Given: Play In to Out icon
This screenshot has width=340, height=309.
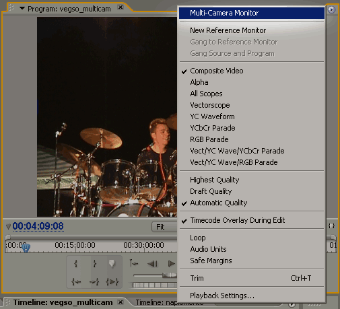Looking at the screenshot, I should click(112, 281).
